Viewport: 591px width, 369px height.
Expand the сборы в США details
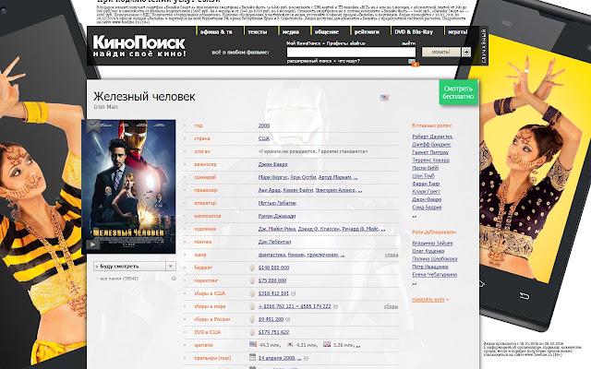pyautogui.click(x=294, y=293)
